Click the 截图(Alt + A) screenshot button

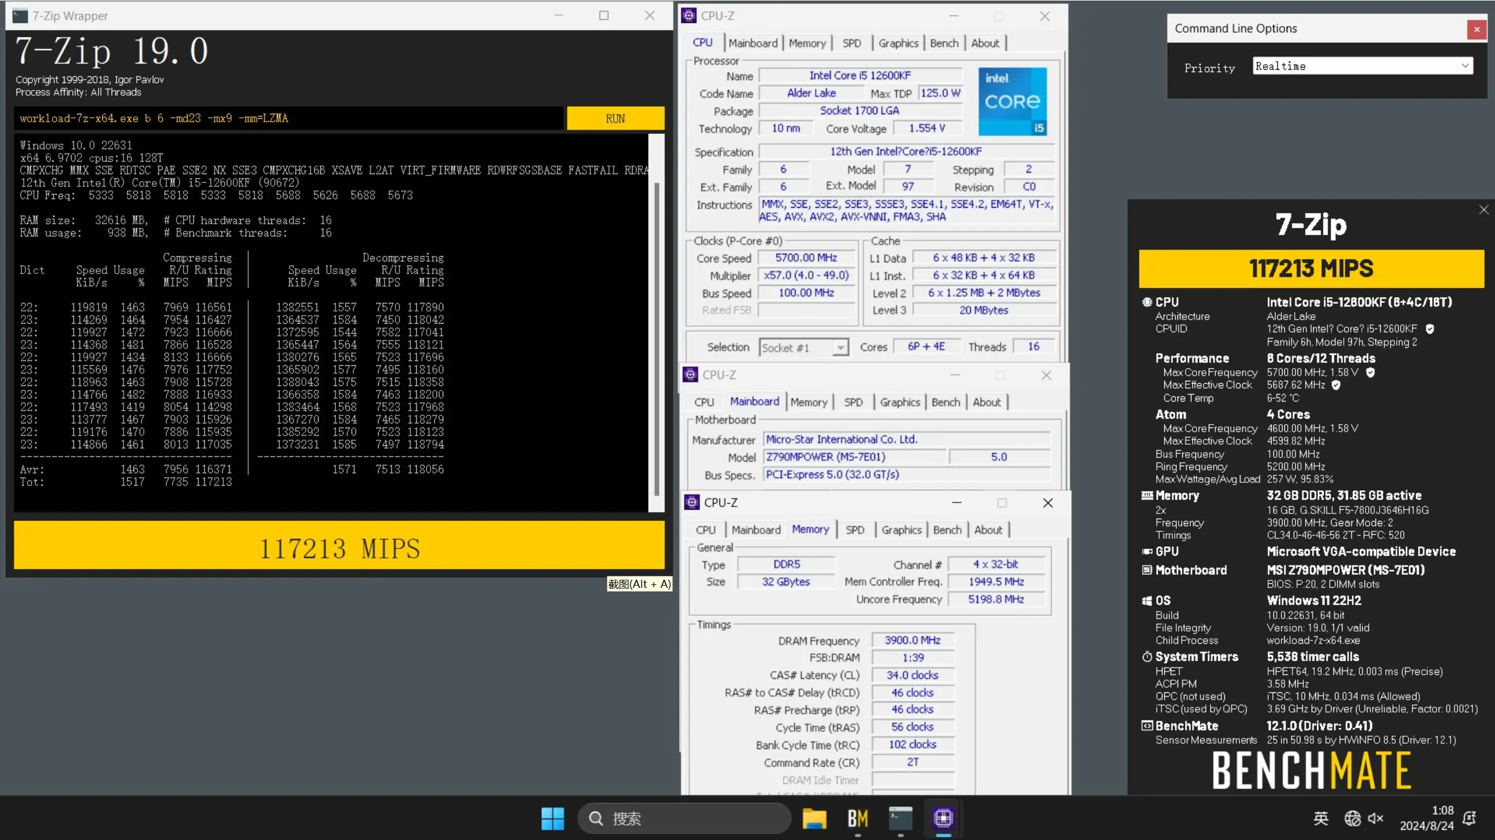pos(639,584)
